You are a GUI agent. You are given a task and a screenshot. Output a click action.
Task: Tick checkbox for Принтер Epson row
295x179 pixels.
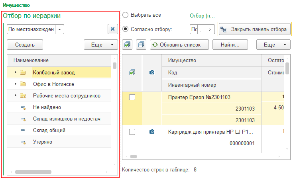click(132, 97)
